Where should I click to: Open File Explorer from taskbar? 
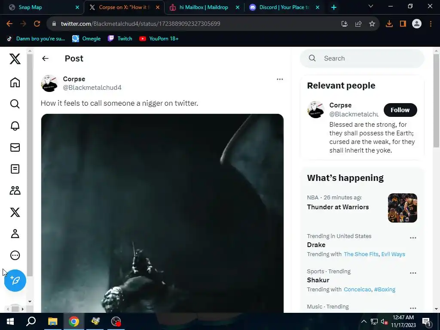pos(52,321)
